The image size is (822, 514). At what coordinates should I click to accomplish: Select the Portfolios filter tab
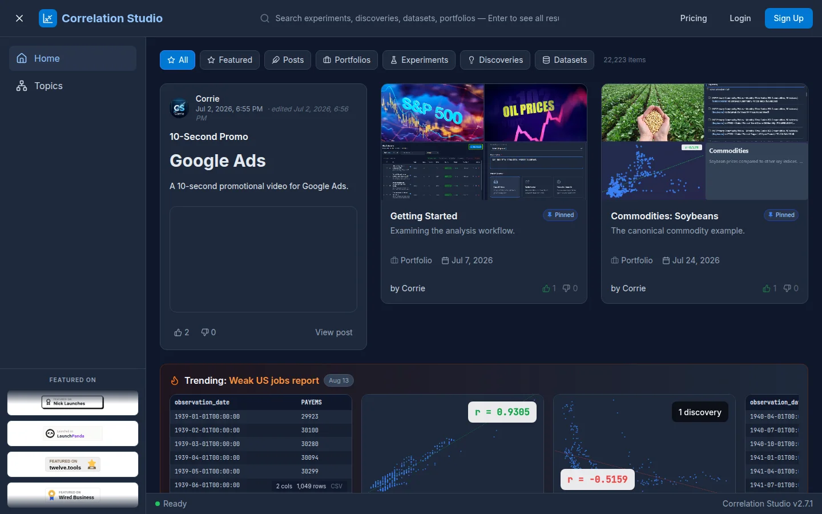pos(346,60)
